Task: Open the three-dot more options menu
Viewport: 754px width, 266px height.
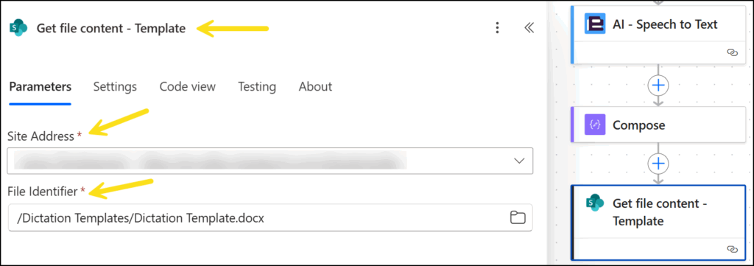Action: [498, 28]
